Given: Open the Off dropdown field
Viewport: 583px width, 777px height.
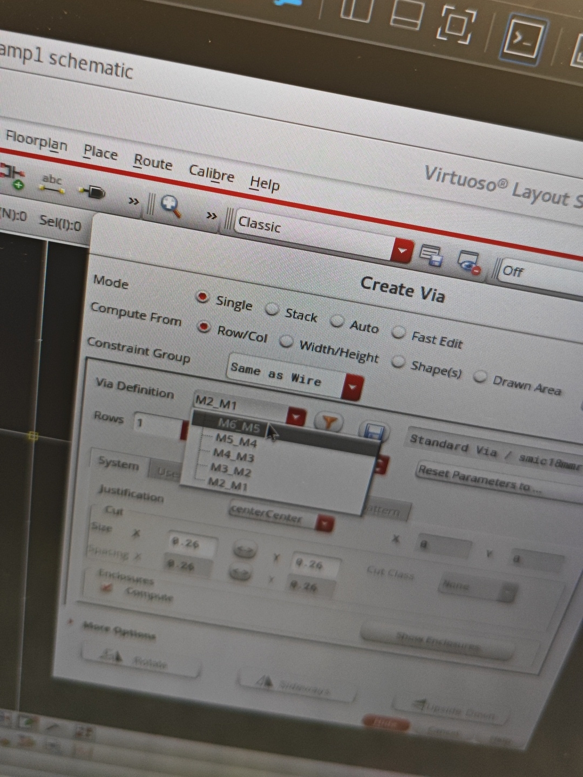Looking at the screenshot, I should (540, 274).
